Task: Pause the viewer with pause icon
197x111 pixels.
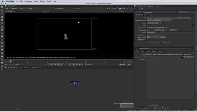Action: coord(120,8)
